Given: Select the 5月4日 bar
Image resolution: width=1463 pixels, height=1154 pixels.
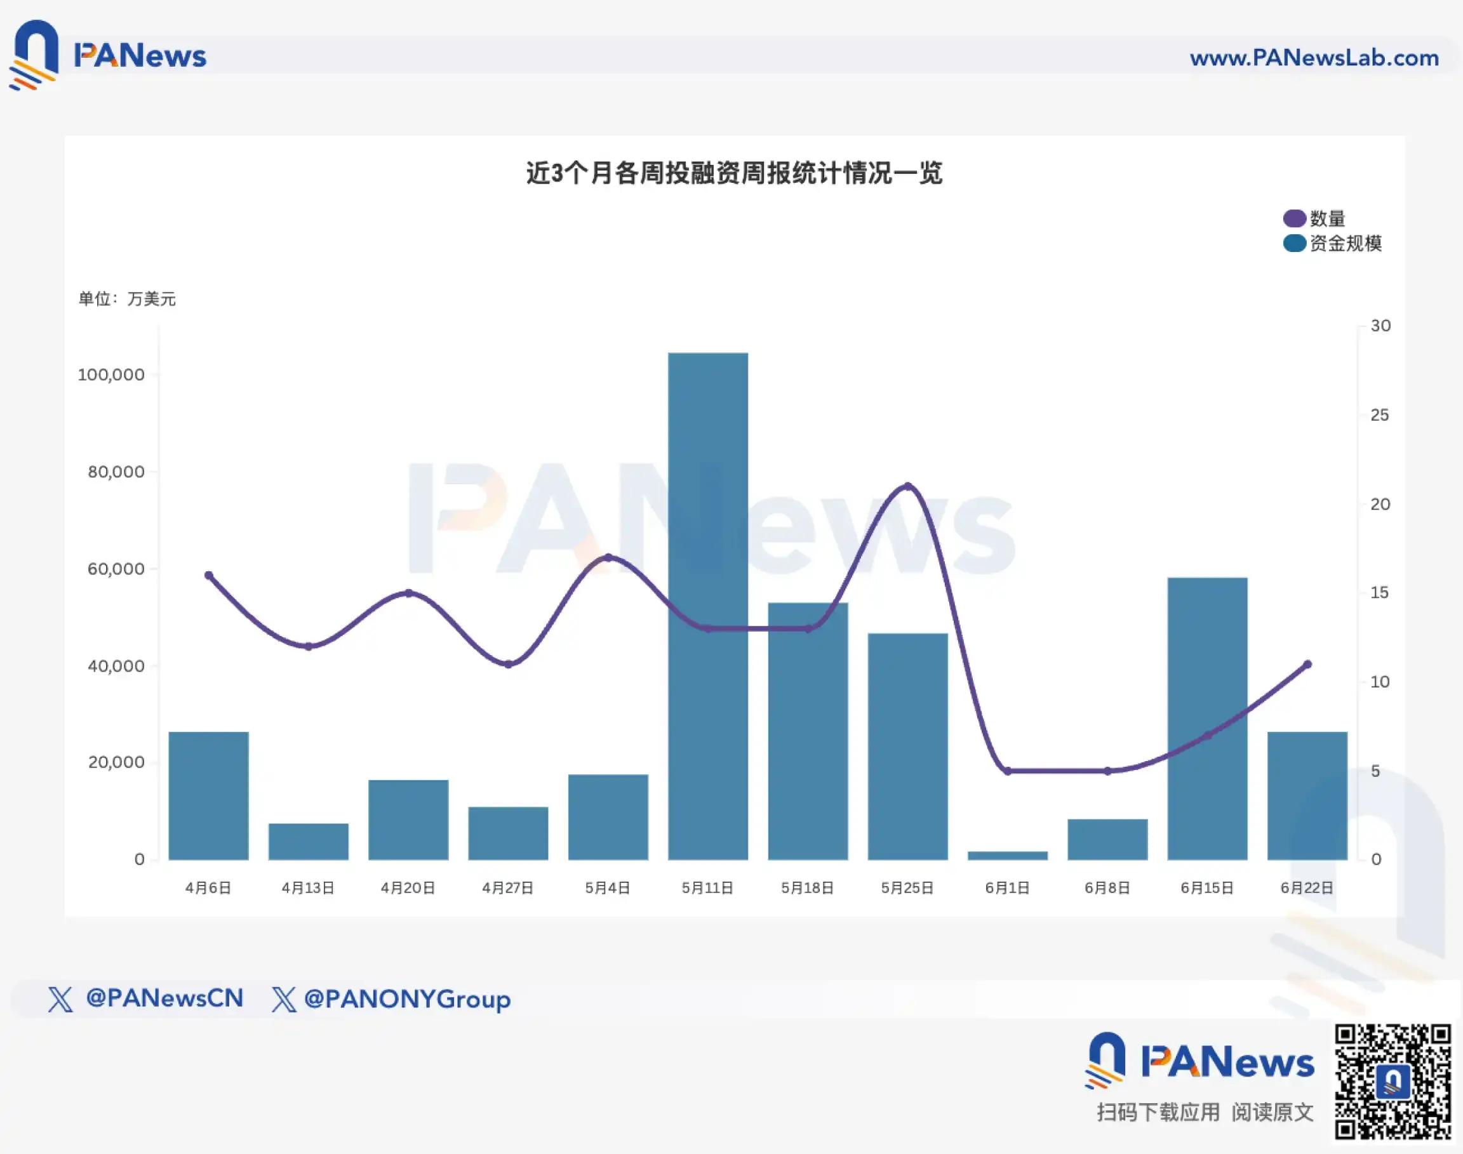Looking at the screenshot, I should [608, 818].
